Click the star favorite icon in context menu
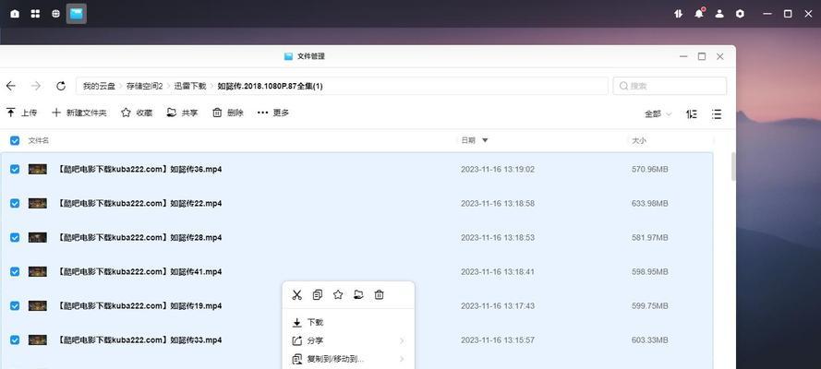 coord(338,295)
